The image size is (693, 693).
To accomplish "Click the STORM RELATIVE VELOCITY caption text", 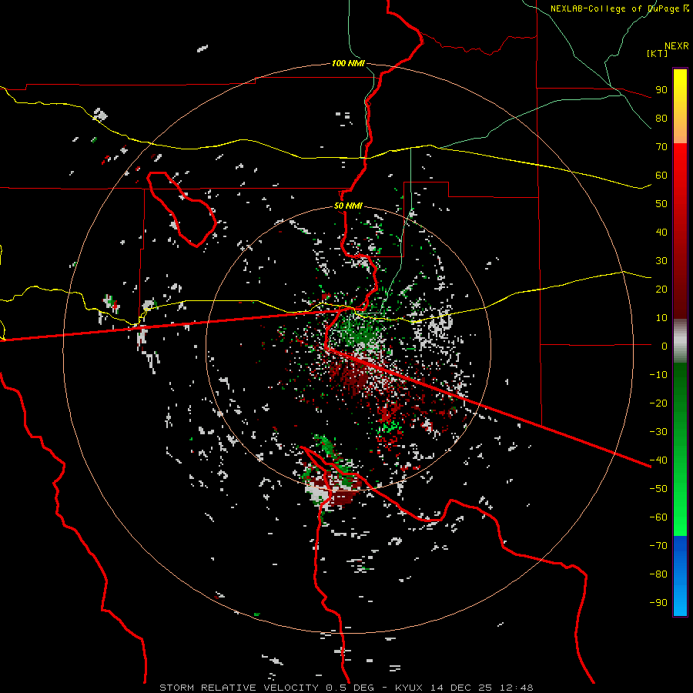I will (x=239, y=688).
